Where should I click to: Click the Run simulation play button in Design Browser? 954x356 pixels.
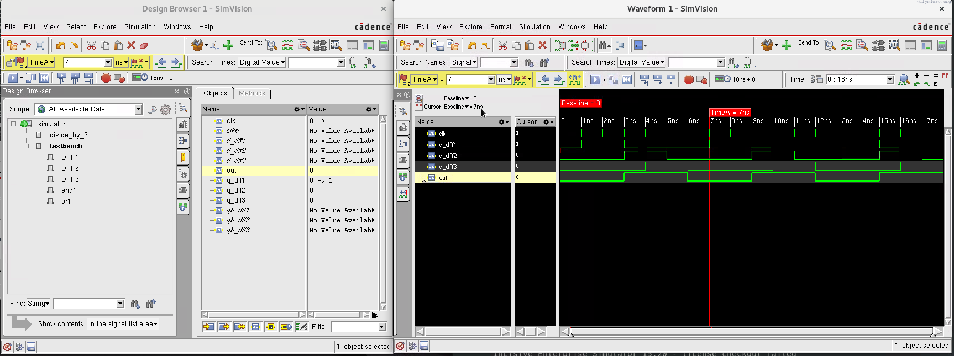tap(13, 78)
